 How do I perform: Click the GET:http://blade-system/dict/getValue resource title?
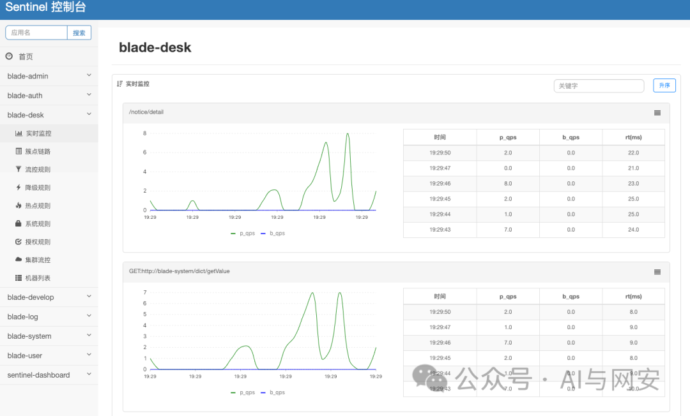tap(179, 271)
